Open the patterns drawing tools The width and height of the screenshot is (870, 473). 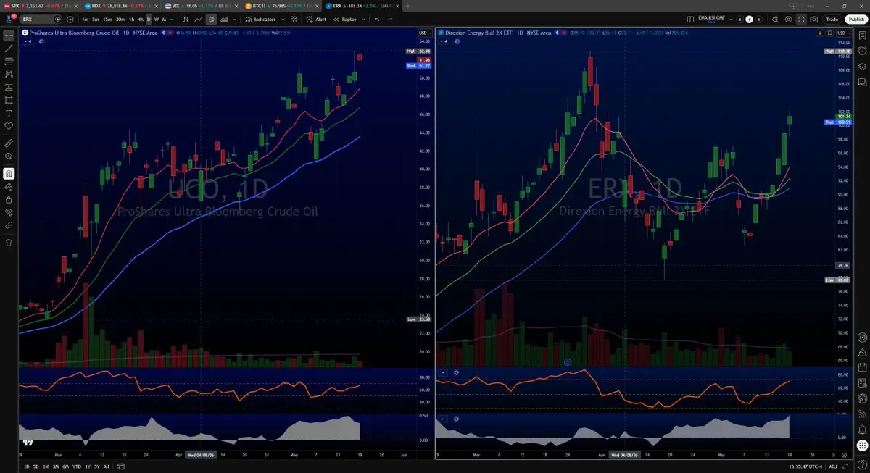(x=9, y=74)
